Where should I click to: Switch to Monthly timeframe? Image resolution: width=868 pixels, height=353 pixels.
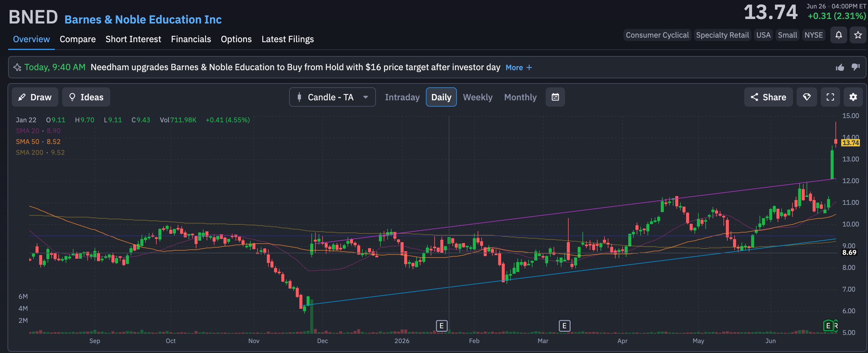click(x=520, y=97)
